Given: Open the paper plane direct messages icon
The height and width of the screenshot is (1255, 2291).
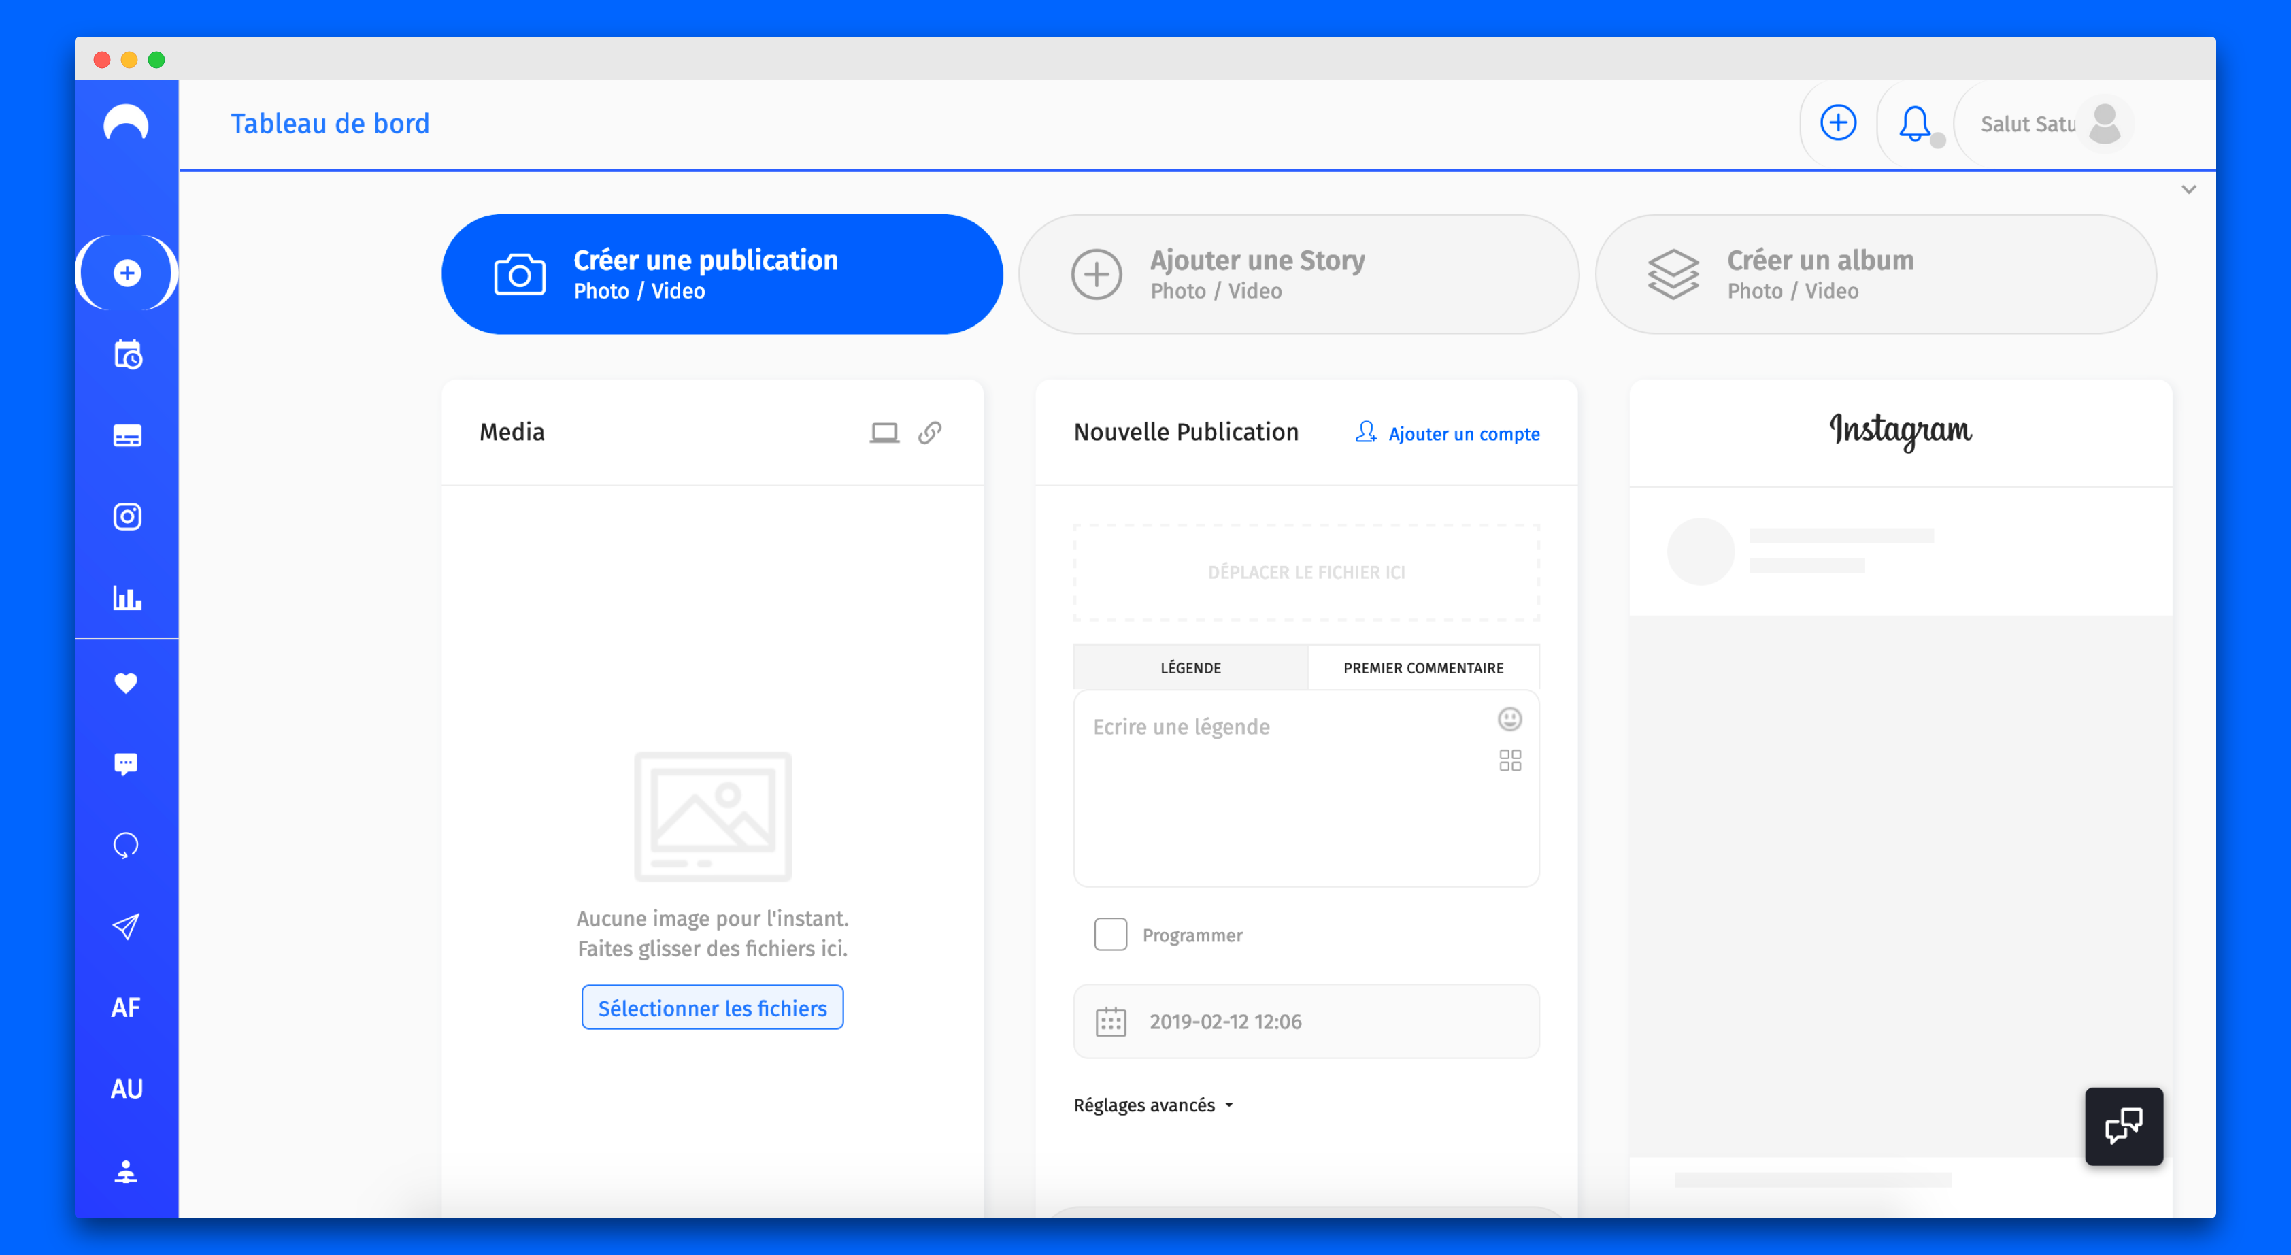Looking at the screenshot, I should [127, 926].
